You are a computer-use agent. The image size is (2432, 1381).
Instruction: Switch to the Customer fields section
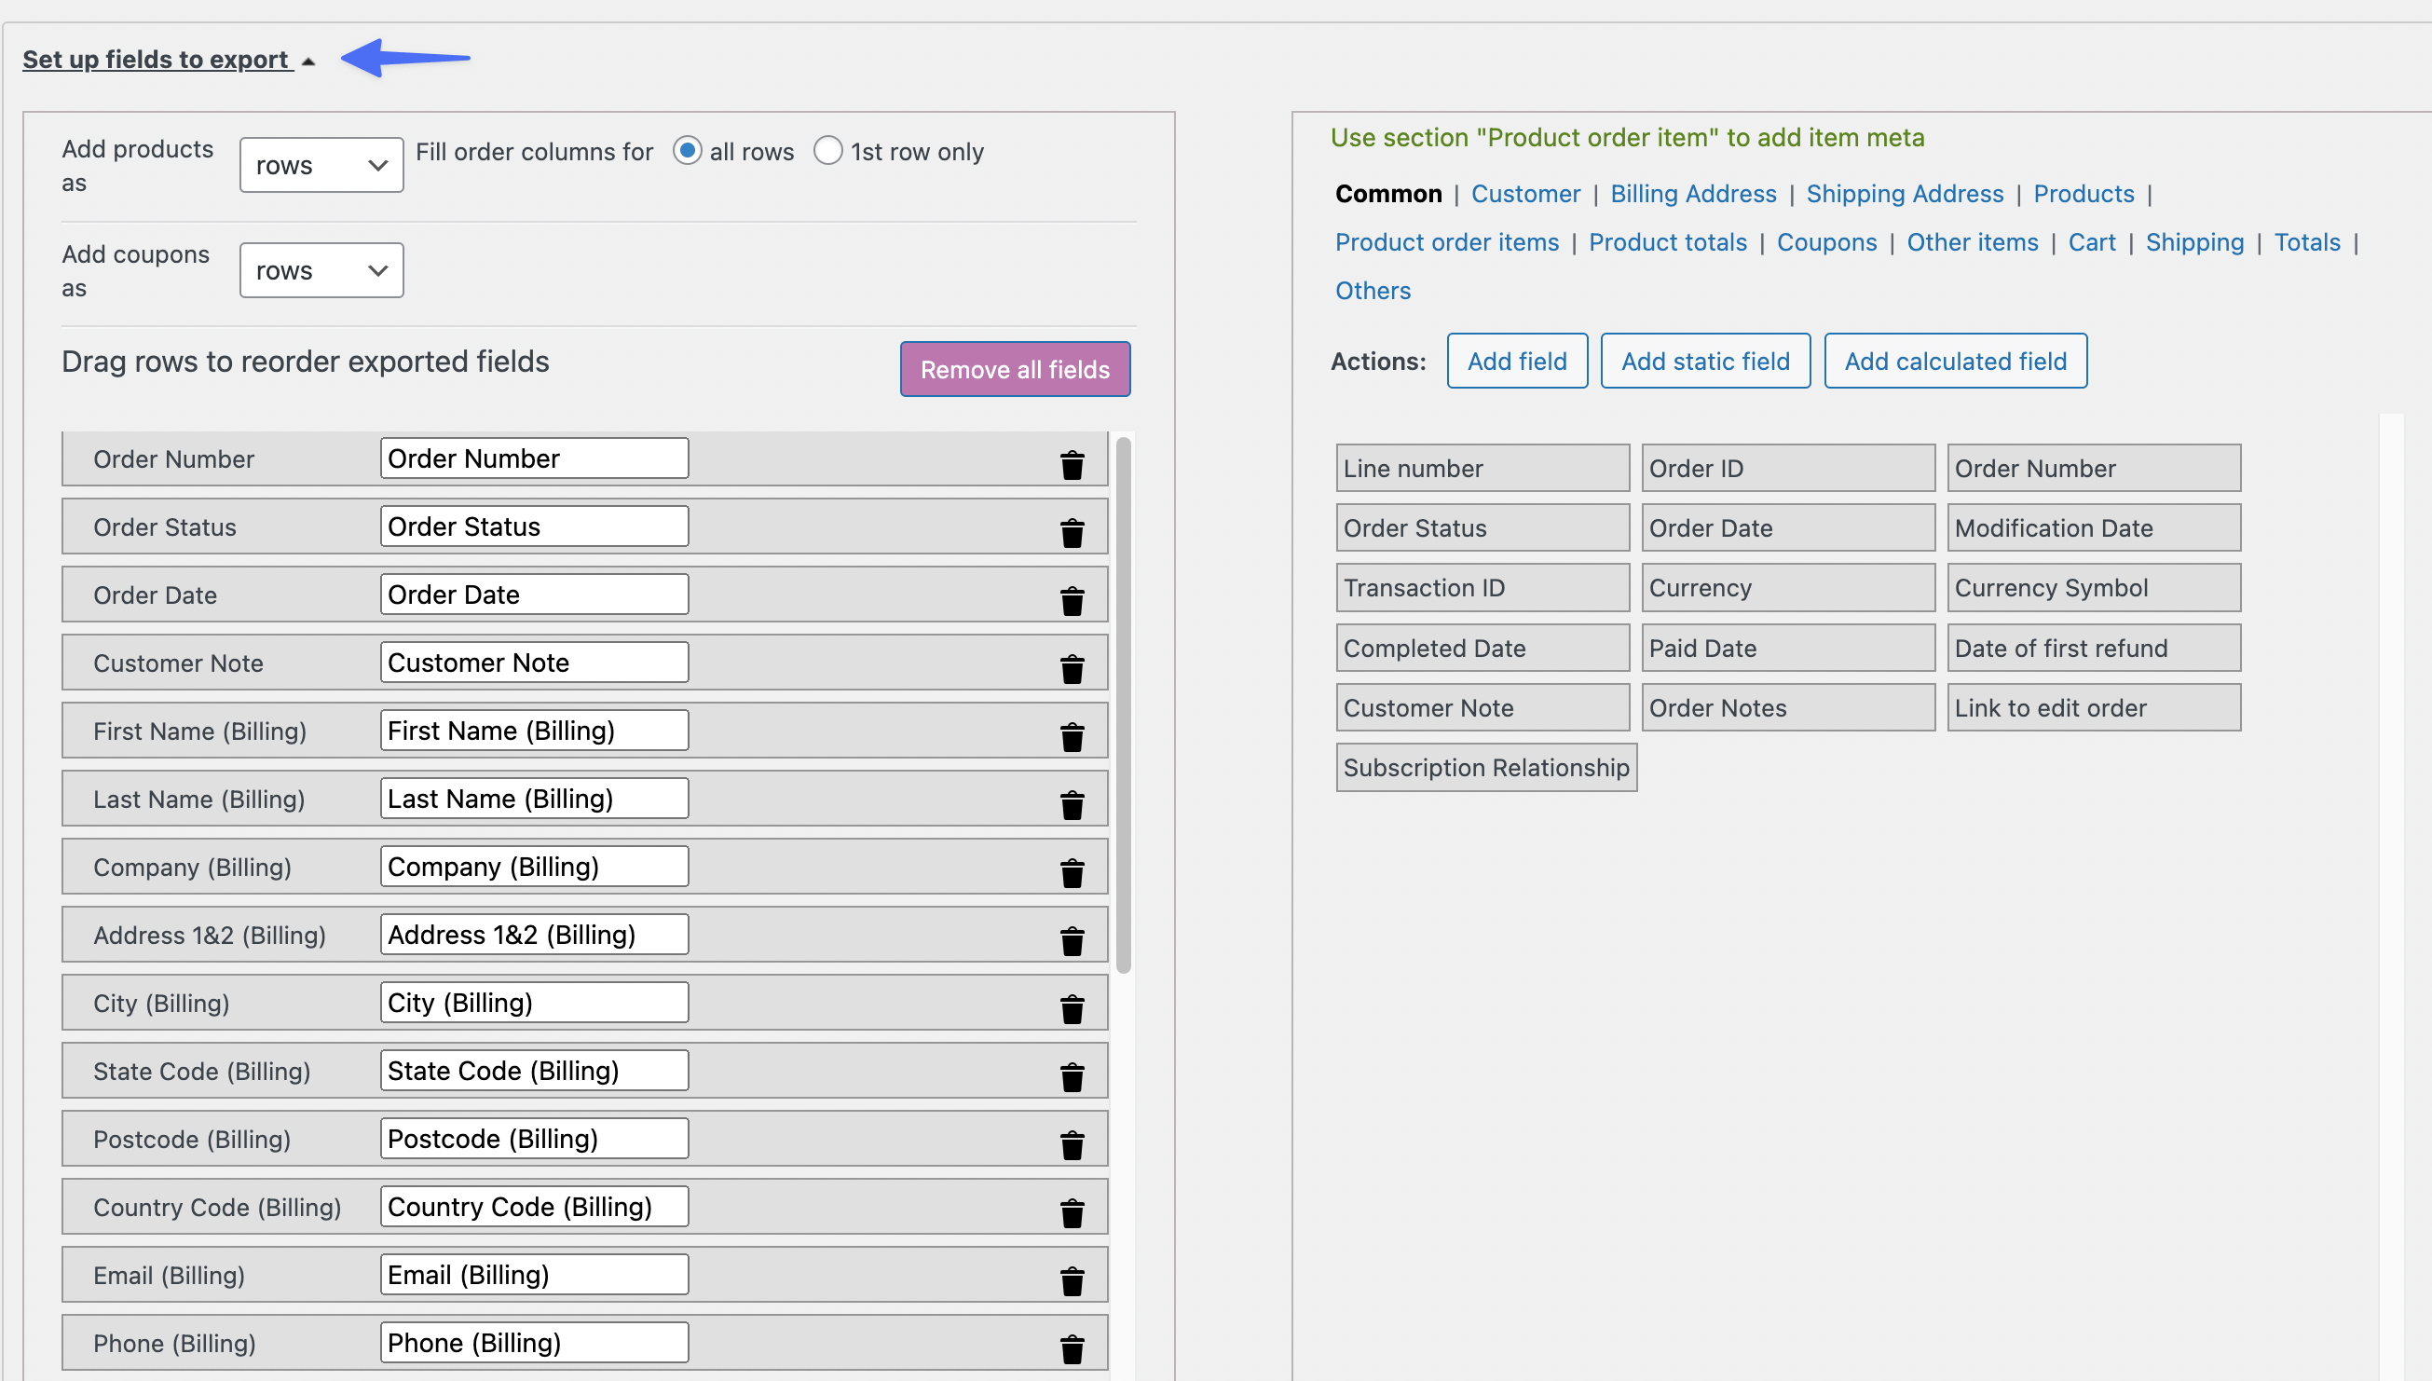point(1525,194)
